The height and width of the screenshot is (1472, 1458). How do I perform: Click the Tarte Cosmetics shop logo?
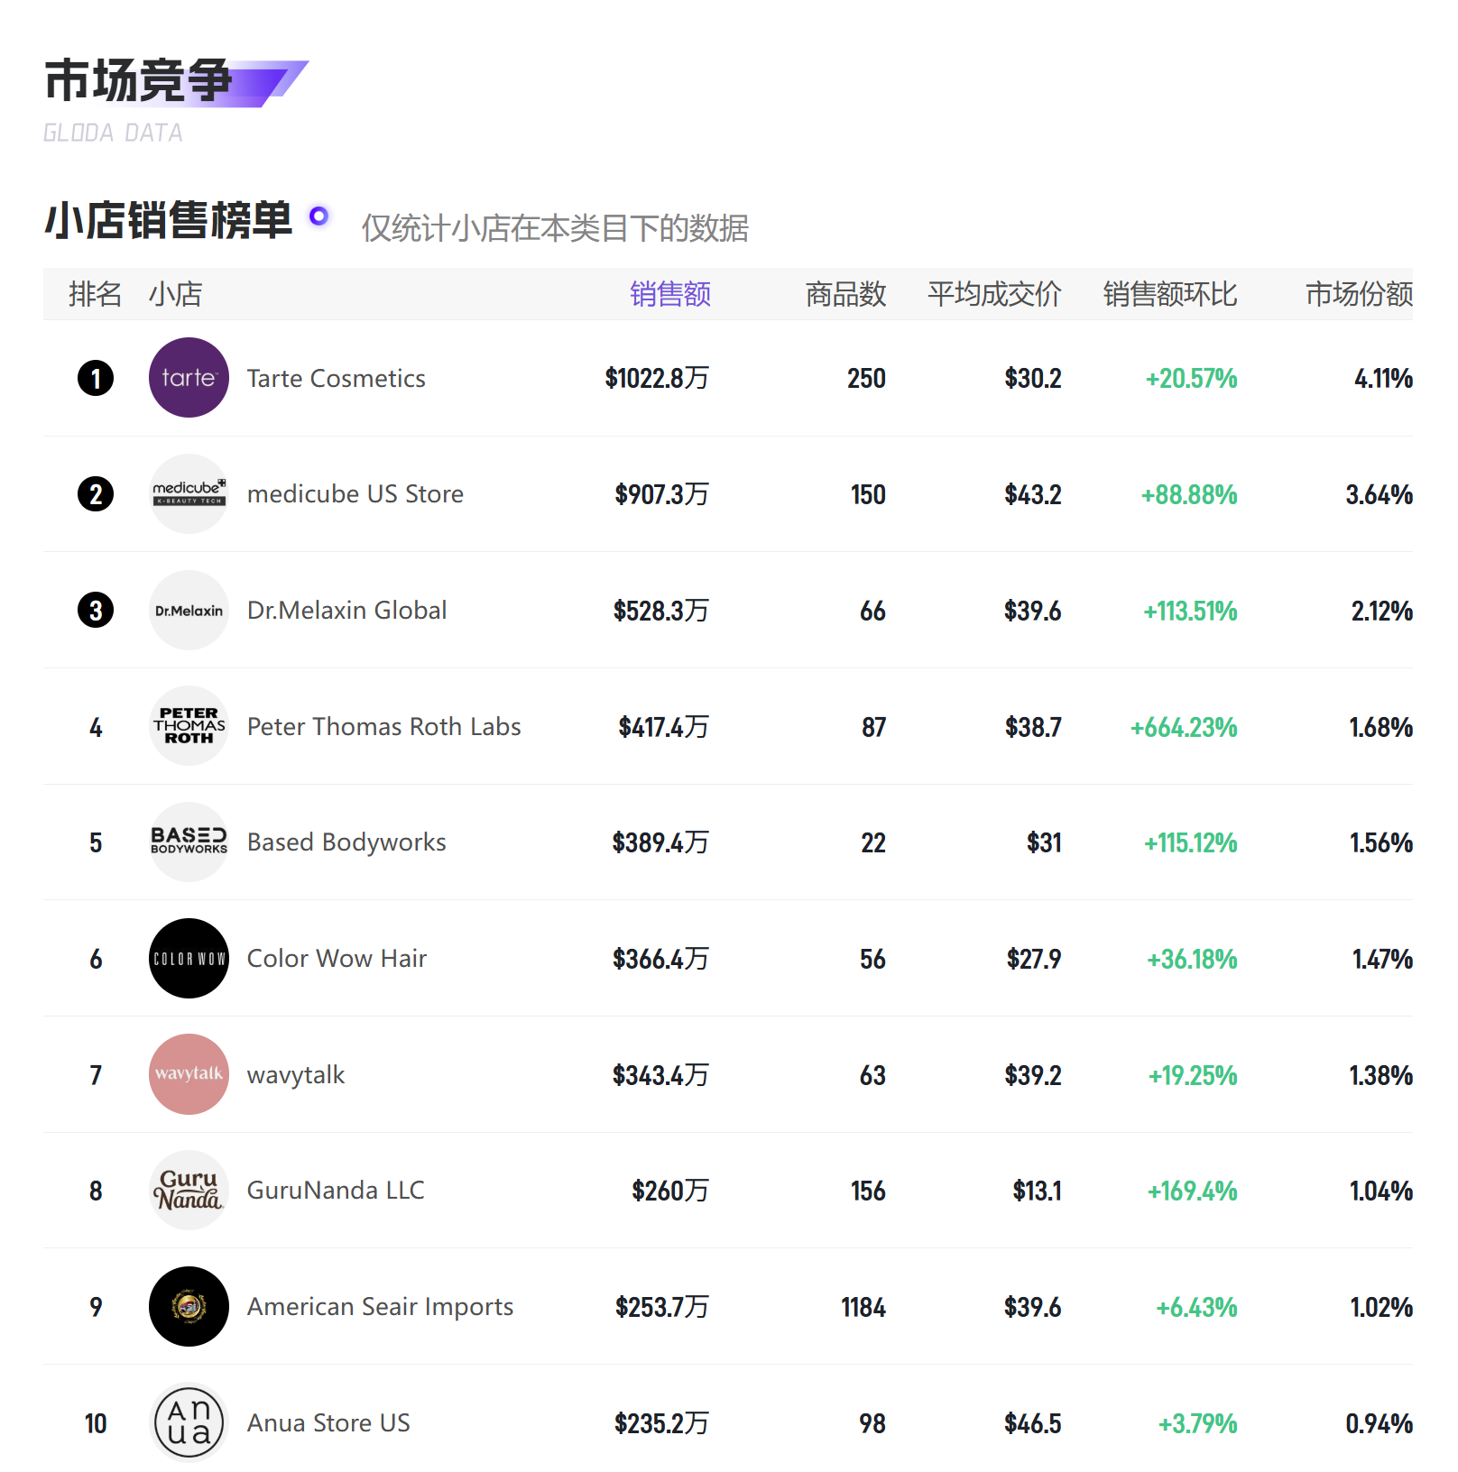(x=189, y=378)
